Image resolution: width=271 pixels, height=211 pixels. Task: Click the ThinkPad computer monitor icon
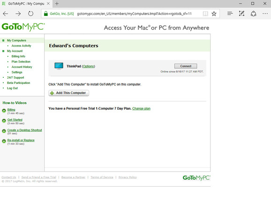pyautogui.click(x=59, y=66)
